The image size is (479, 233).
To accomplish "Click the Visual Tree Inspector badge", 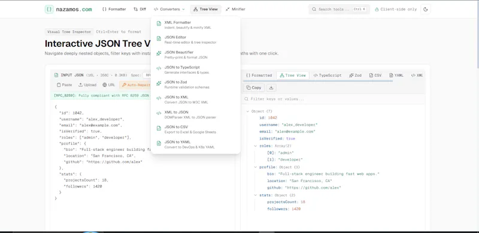I will point(69,32).
